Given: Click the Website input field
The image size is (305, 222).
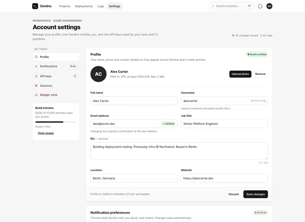Looking at the screenshot, I should (x=224, y=178).
